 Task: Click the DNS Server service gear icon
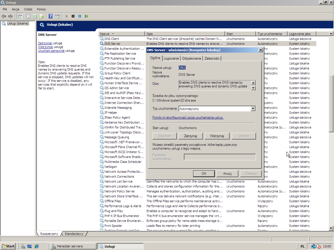tap(101, 44)
